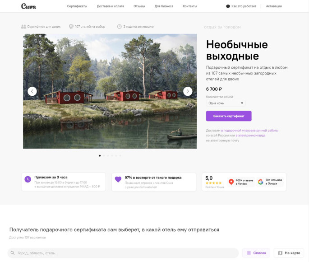Click the search magnifier icon
309x262 pixels.
pos(13,253)
